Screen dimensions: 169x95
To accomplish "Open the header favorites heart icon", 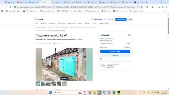I will coord(110,19).
